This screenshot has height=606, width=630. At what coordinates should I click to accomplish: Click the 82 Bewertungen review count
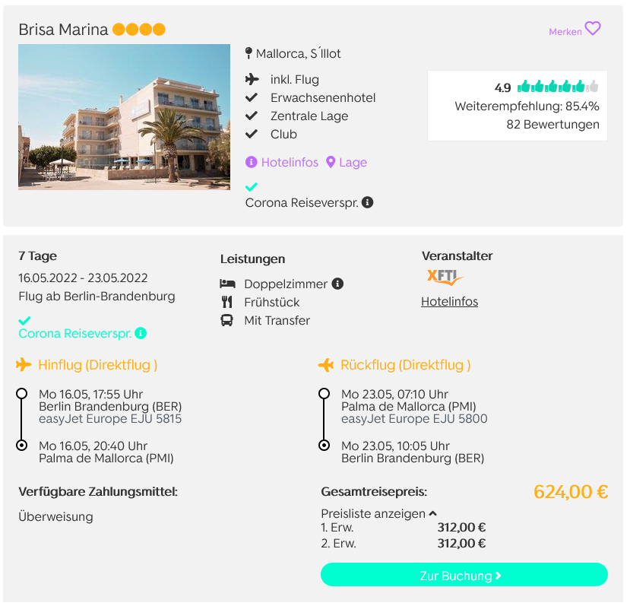point(552,125)
